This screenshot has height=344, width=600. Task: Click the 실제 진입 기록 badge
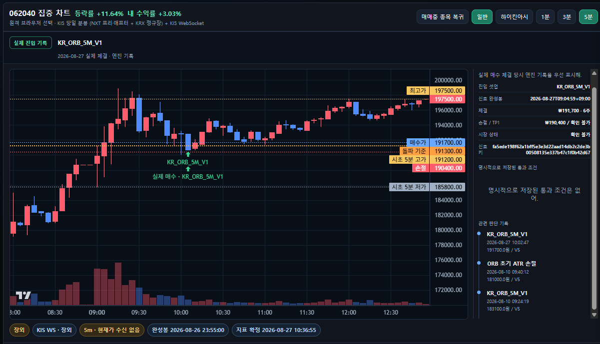tap(30, 43)
